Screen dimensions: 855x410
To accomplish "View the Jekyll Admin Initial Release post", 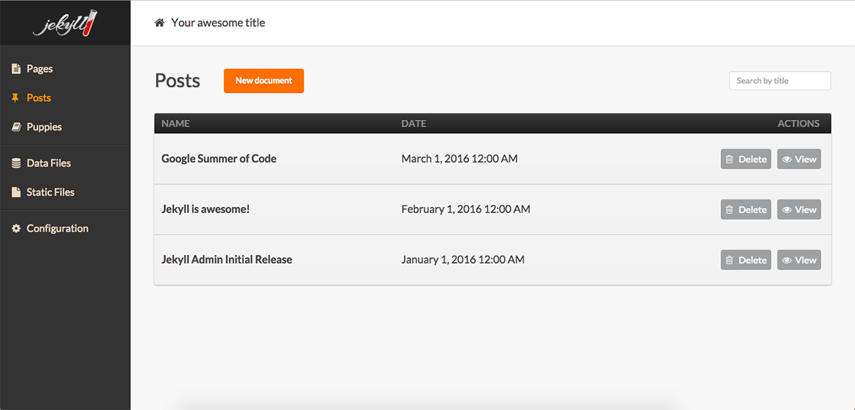I will click(799, 260).
